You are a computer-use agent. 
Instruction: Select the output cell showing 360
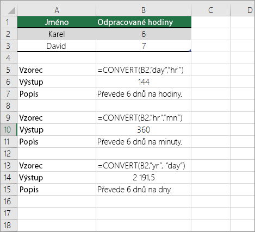(x=144, y=130)
